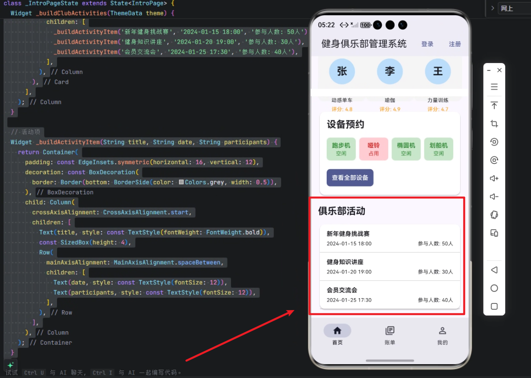Open the hamburger menu in the mirroring sidebar
Screen dimensions: 531x378
tap(494, 86)
